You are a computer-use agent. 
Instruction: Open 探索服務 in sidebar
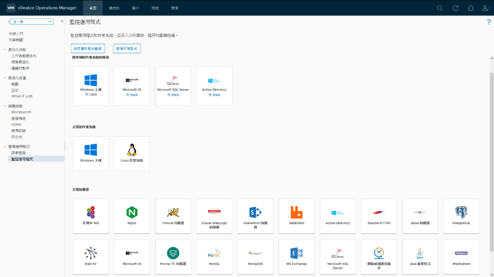click(19, 153)
